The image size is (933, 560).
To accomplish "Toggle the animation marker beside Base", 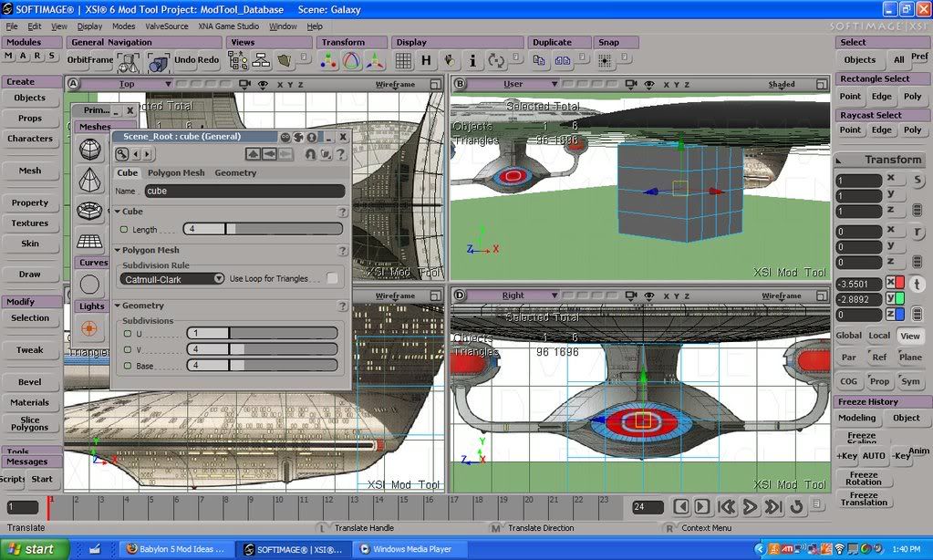I will [x=128, y=366].
